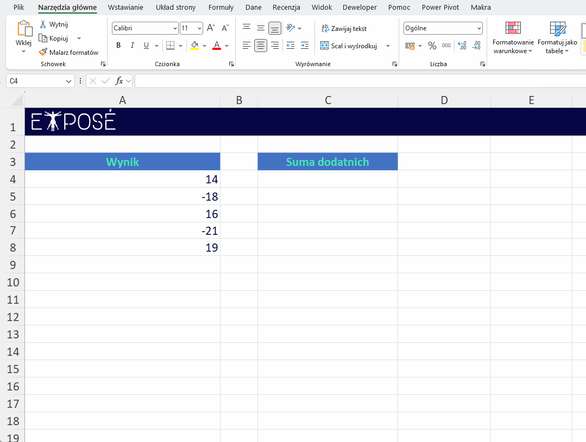Viewport: 586px width, 442px height.
Task: Apply the yellow fill color swatch
Action: 194,46
